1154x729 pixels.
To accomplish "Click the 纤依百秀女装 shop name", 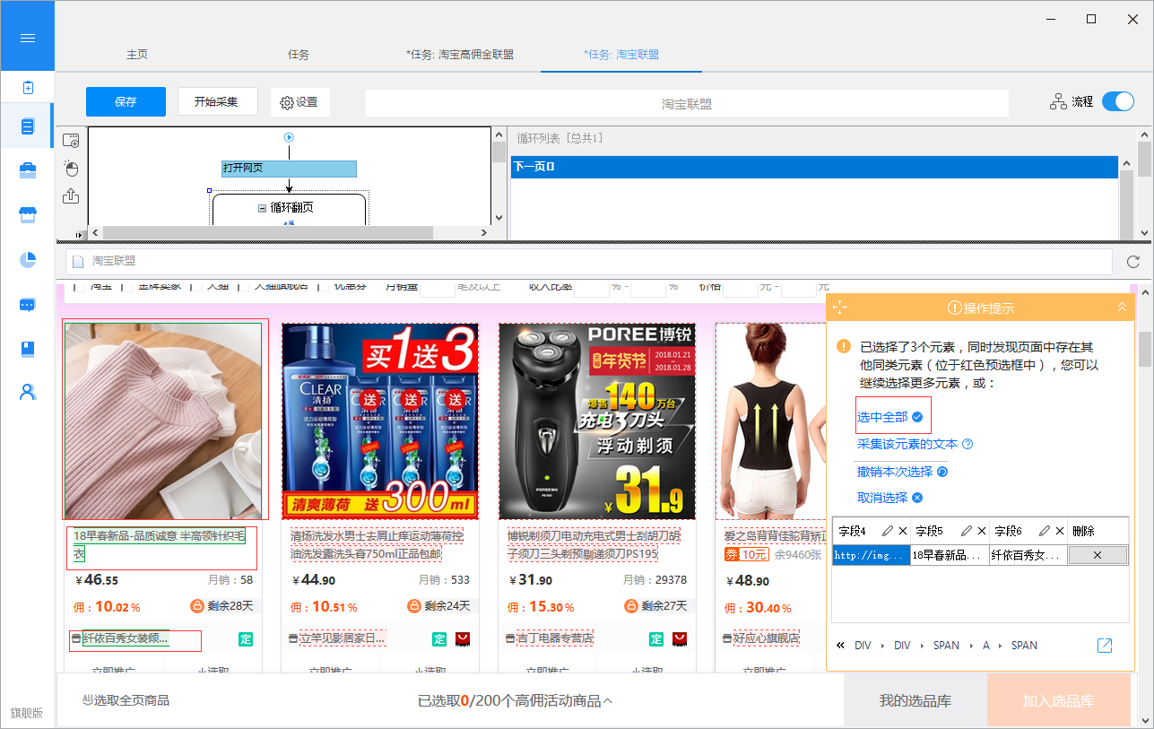I will pos(126,639).
